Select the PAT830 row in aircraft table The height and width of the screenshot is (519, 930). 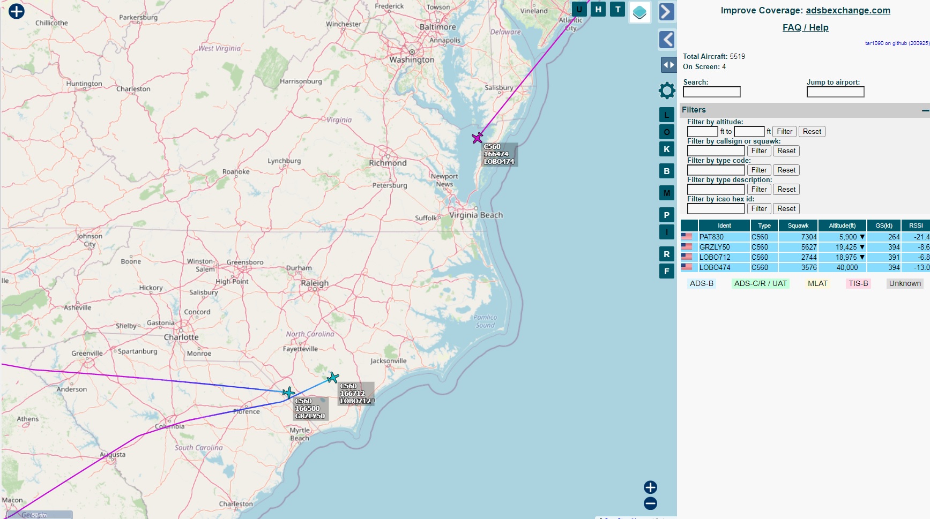click(x=805, y=237)
